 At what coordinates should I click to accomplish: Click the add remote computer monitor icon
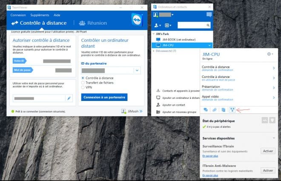click(158, 98)
